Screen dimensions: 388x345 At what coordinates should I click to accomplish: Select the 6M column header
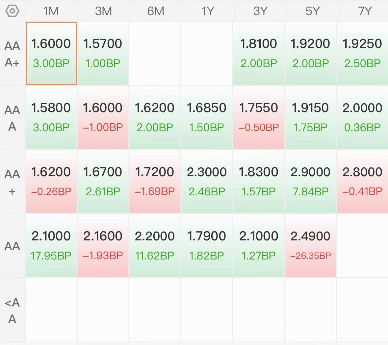155,11
